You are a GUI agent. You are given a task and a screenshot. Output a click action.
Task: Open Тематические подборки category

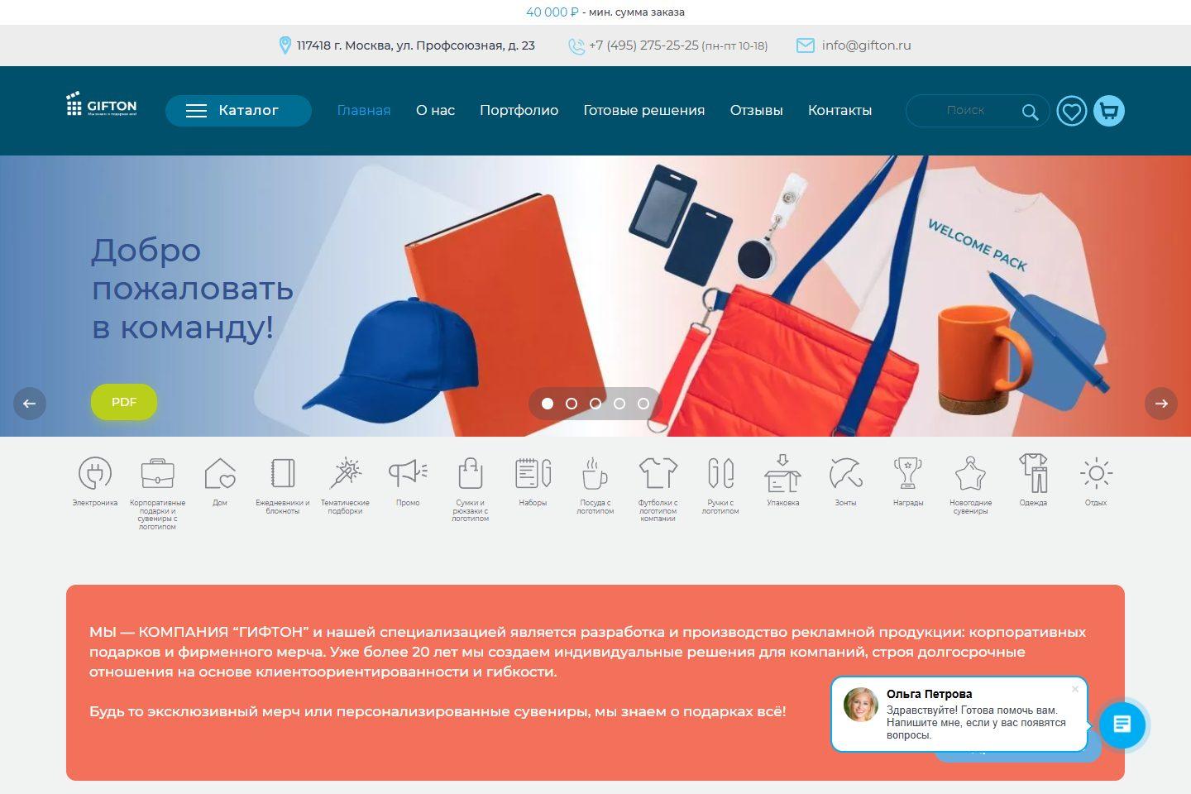click(x=345, y=474)
